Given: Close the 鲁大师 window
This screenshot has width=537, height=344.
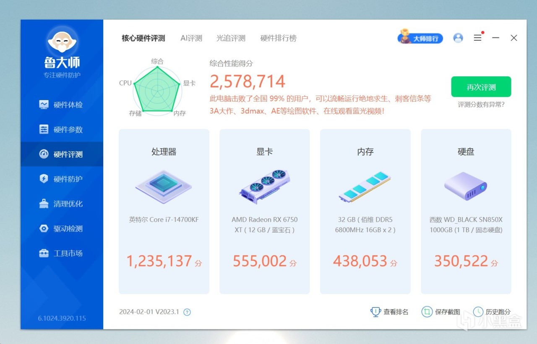Looking at the screenshot, I should coord(514,38).
